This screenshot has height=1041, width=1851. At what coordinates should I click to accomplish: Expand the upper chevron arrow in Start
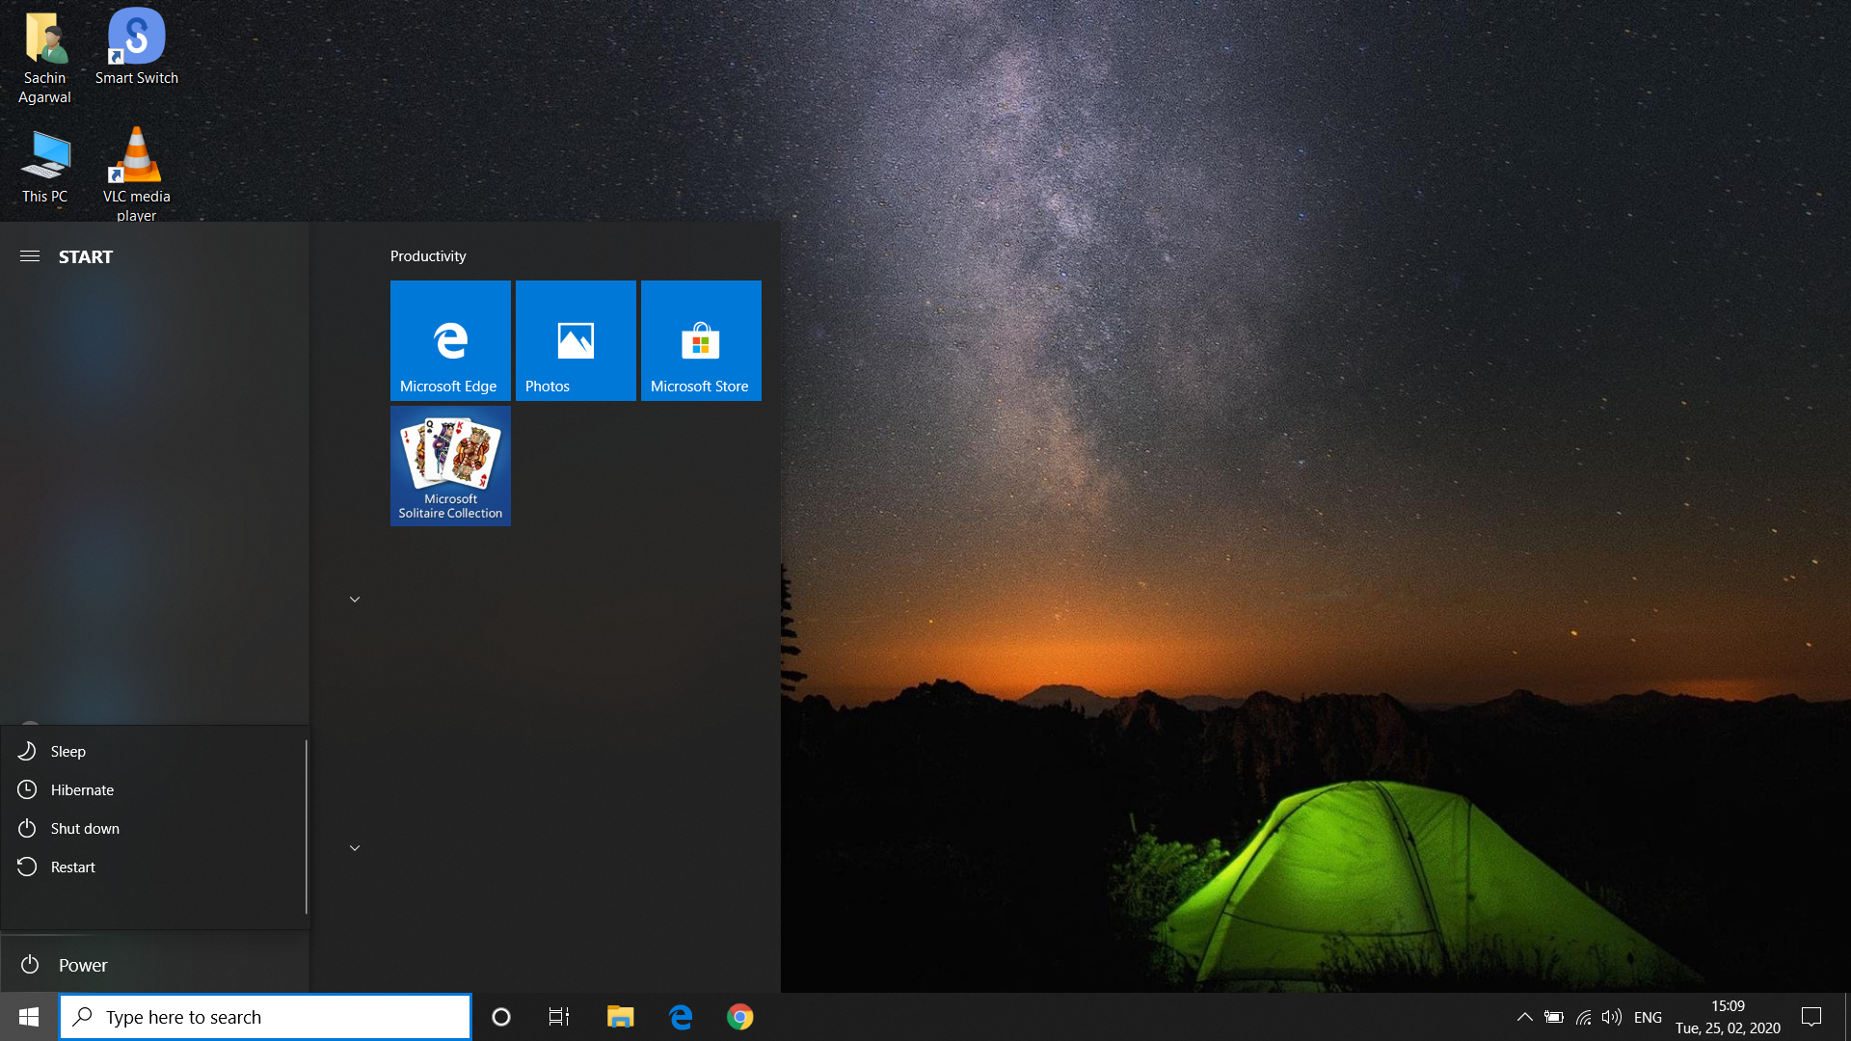[x=355, y=600]
